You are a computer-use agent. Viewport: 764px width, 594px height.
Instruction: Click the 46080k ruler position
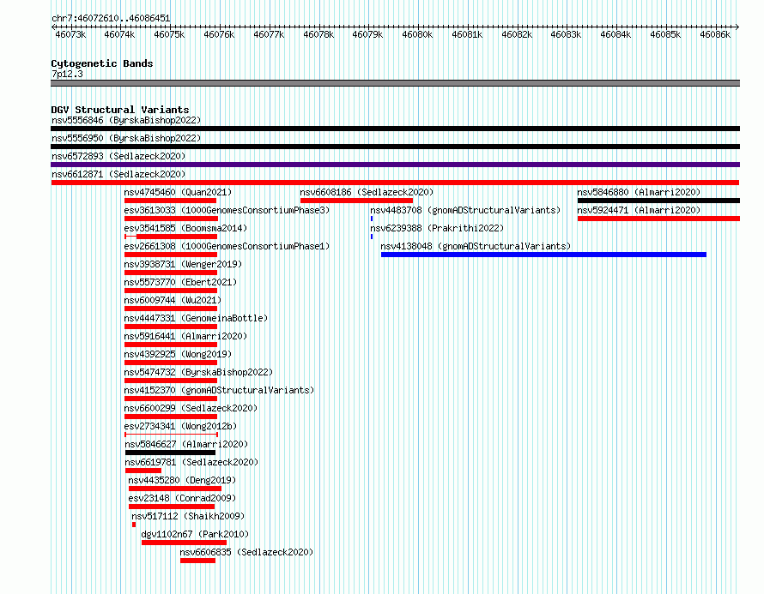(x=417, y=34)
